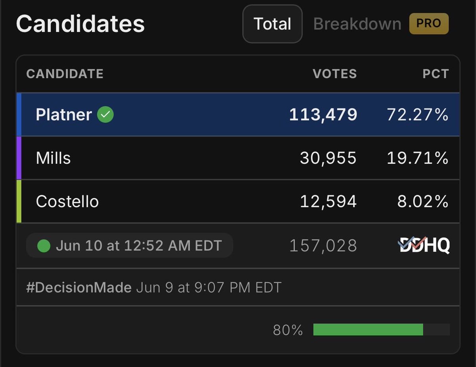Click the Jun 10 12:52 AM update pill
This screenshot has width=476, height=367.
pos(129,246)
